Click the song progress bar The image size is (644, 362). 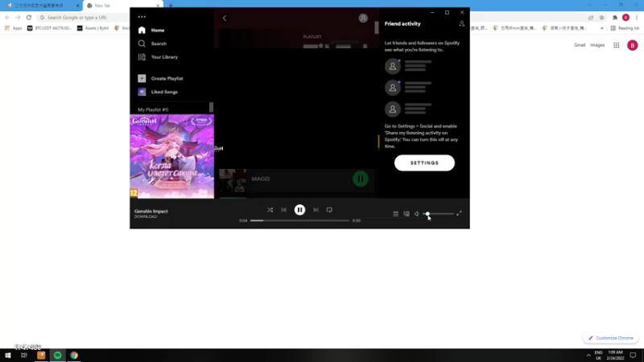pos(299,220)
